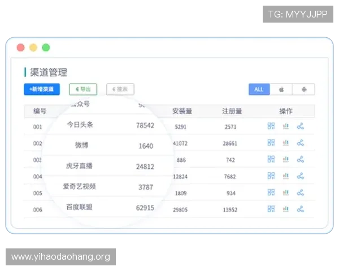Click the green 导出 export button

83,89
